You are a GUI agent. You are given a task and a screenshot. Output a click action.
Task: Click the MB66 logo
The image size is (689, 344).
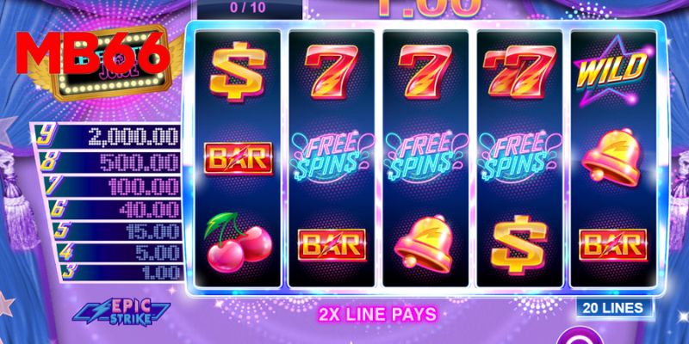(x=93, y=52)
